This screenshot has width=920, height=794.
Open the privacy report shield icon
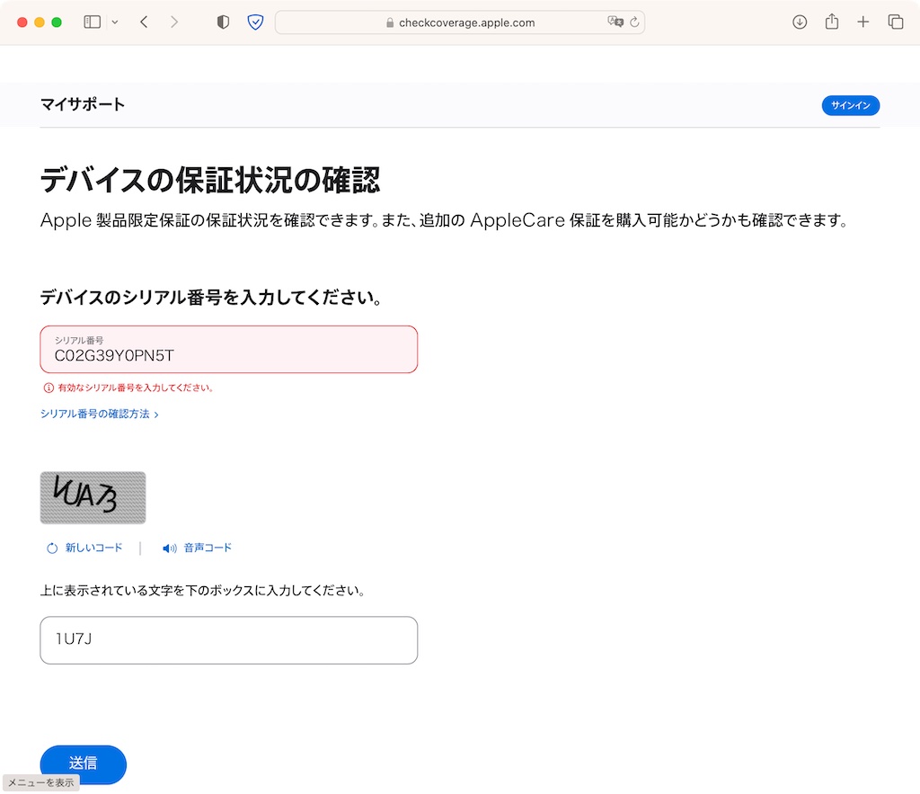tap(223, 22)
